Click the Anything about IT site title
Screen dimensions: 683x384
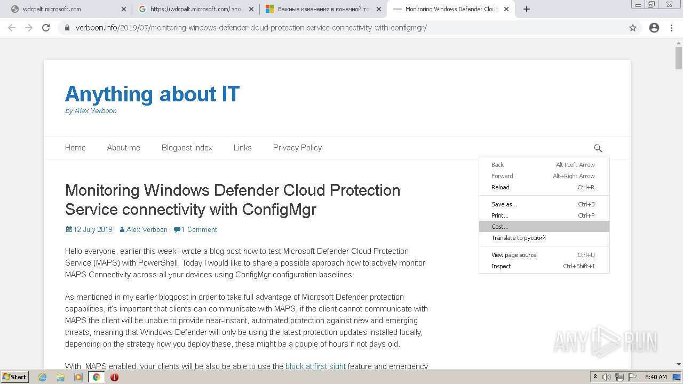coord(152,94)
